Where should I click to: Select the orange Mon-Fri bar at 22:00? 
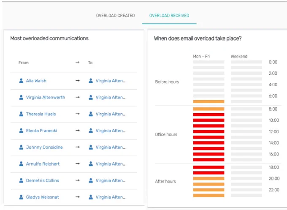point(208,190)
